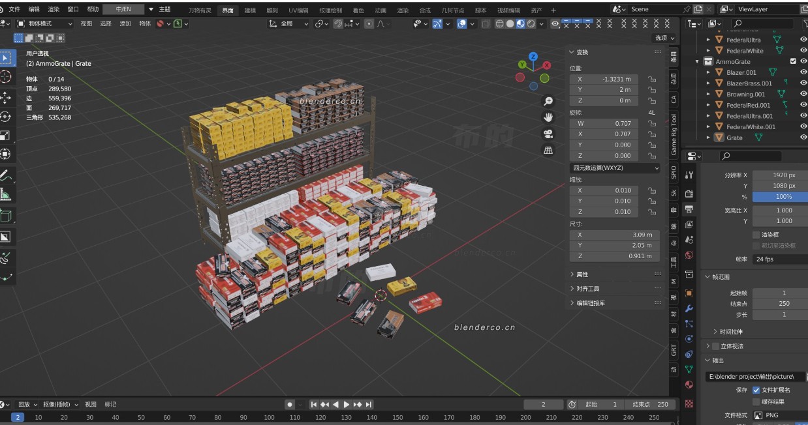Open the Material properties sphere tab
The image size is (808, 425).
(x=689, y=385)
